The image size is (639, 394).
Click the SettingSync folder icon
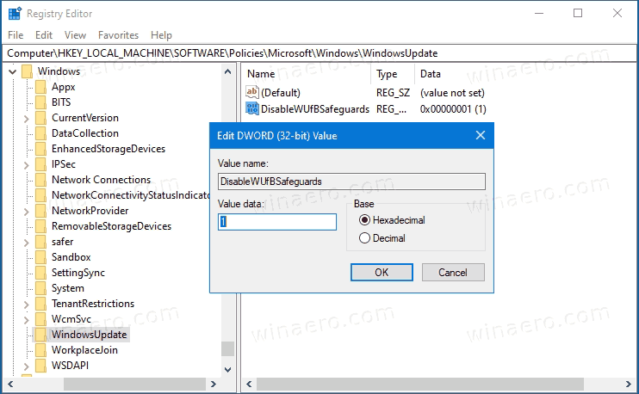click(x=40, y=273)
